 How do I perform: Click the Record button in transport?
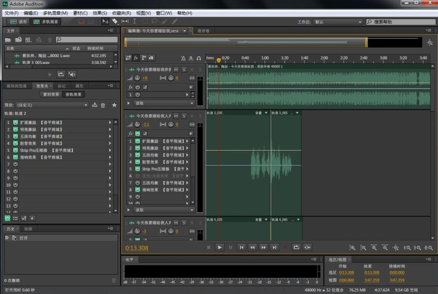(285, 247)
